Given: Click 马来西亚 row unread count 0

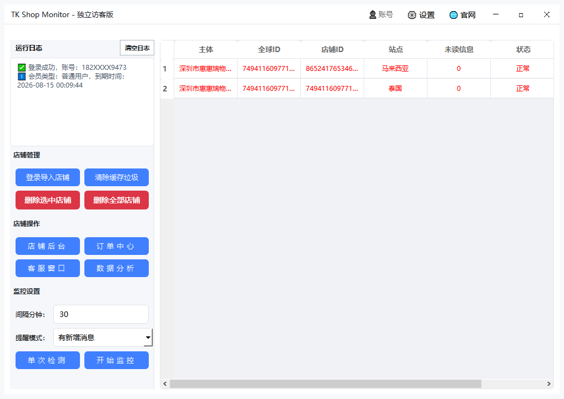Looking at the screenshot, I should click(459, 69).
